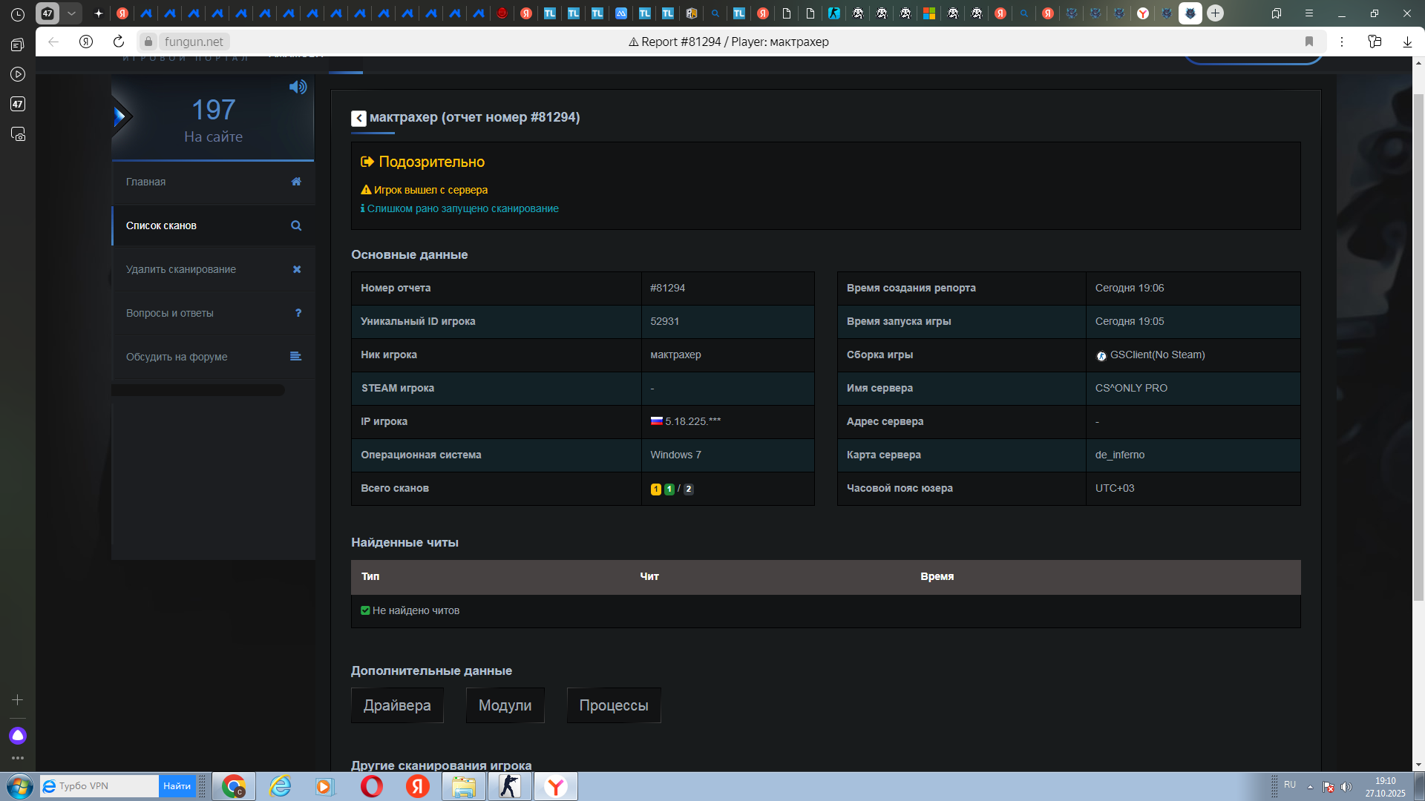Image resolution: width=1425 pixels, height=801 pixels.
Task: Expand the tab list dropdown chevron
Action: [x=71, y=13]
